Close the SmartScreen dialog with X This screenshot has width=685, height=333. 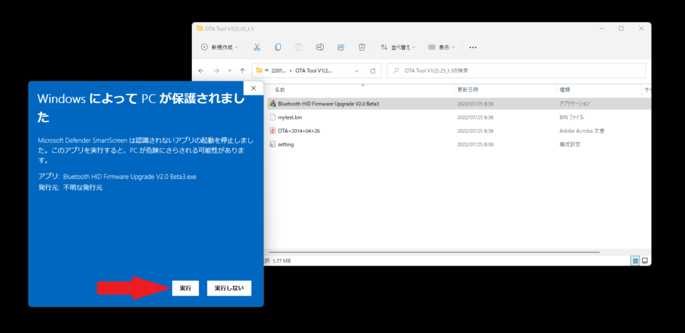click(x=254, y=88)
